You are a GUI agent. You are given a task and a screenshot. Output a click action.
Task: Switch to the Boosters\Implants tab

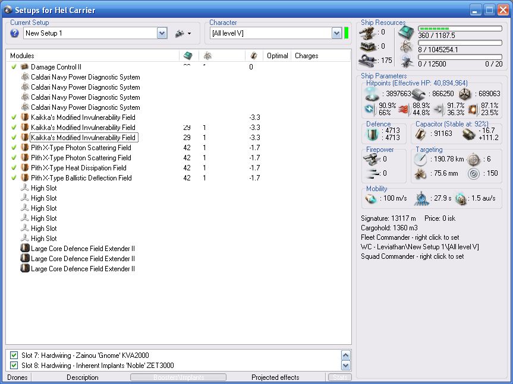click(178, 377)
